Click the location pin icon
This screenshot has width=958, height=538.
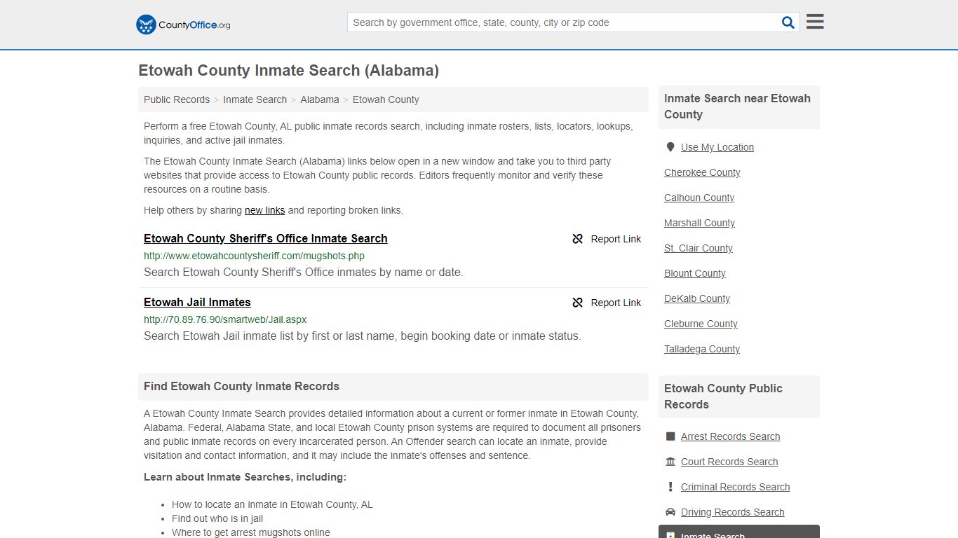[x=670, y=147]
